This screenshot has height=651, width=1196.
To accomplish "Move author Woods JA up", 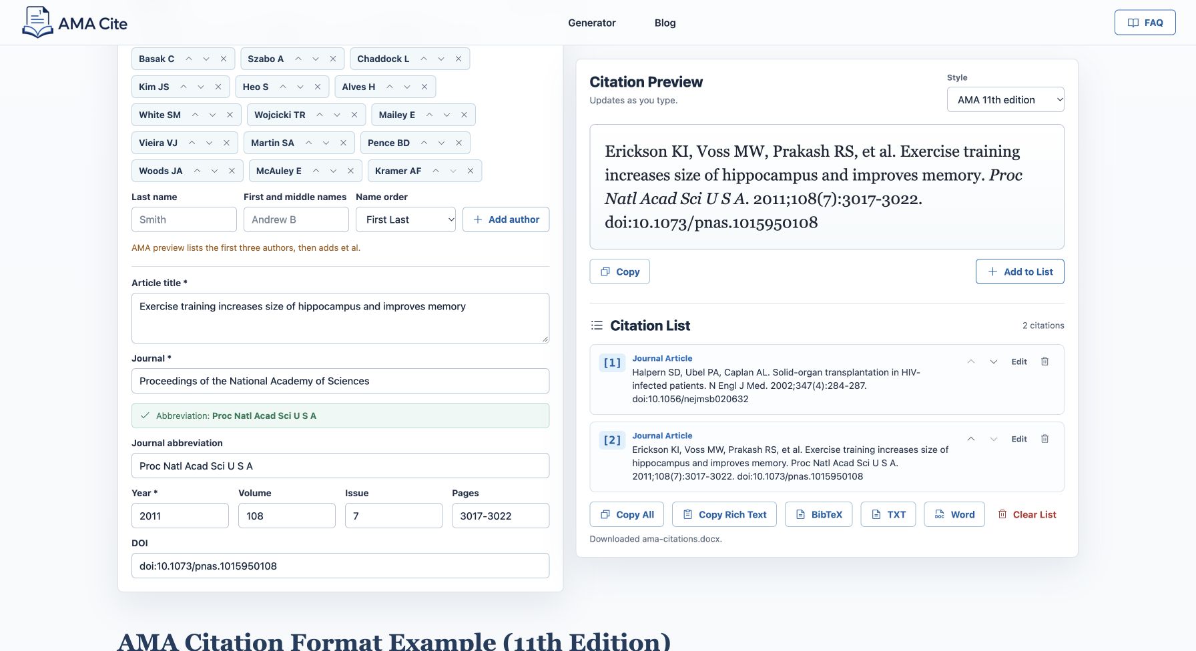I will click(x=197, y=171).
